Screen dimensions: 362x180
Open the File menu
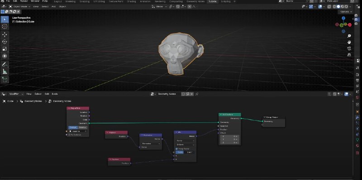(x=8, y=1)
